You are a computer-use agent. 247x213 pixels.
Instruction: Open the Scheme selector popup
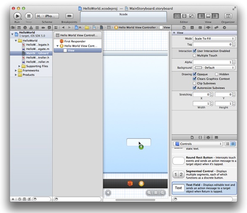pyautogui.click(x=47, y=16)
